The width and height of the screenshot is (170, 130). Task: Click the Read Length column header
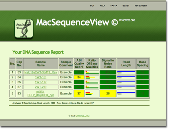pos(126,64)
